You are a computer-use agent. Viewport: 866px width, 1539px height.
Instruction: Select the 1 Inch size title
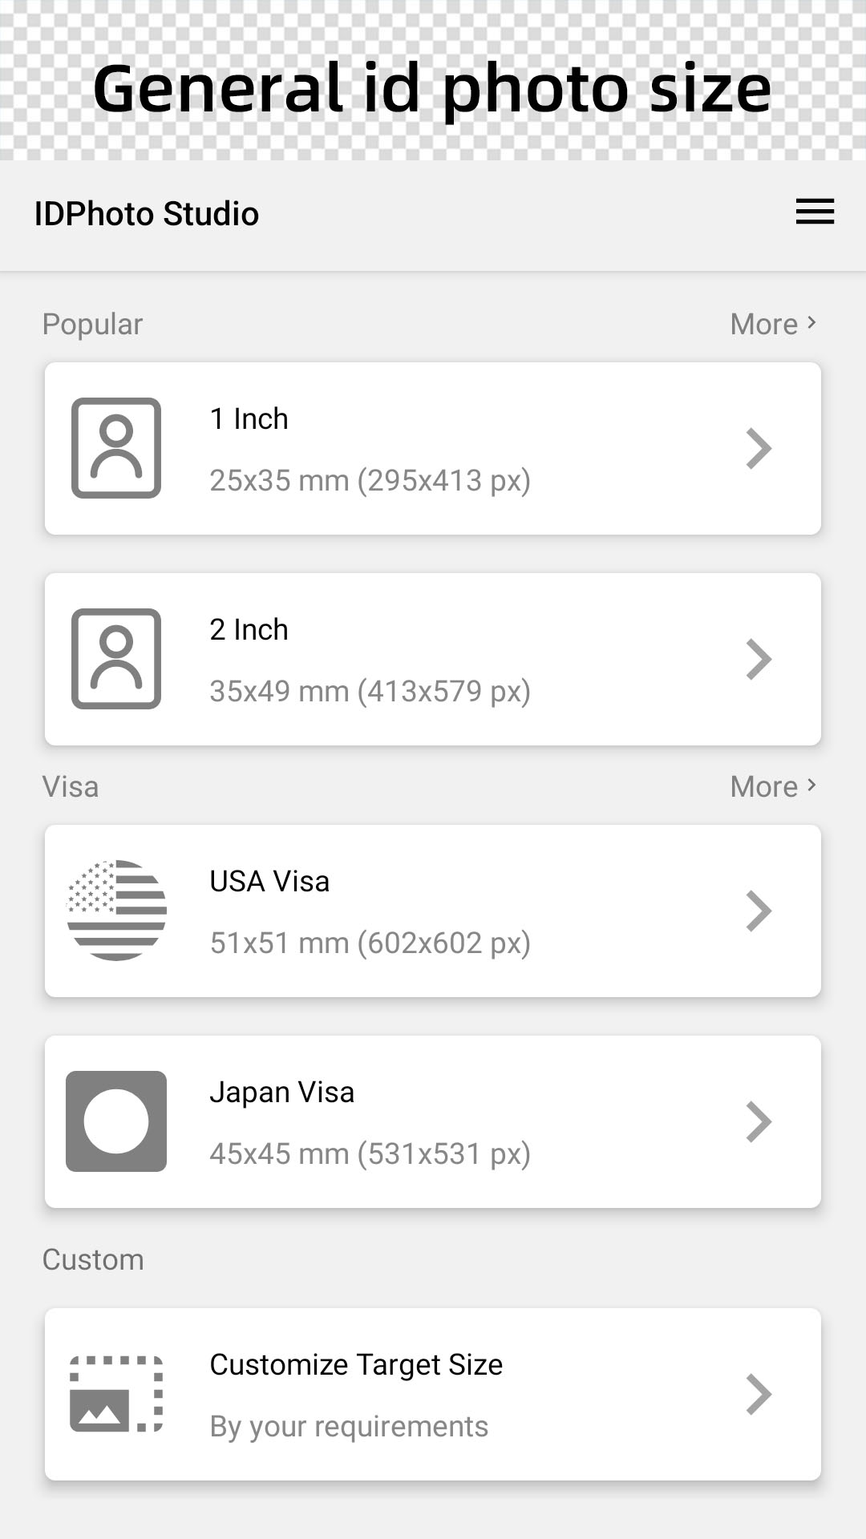[249, 418]
